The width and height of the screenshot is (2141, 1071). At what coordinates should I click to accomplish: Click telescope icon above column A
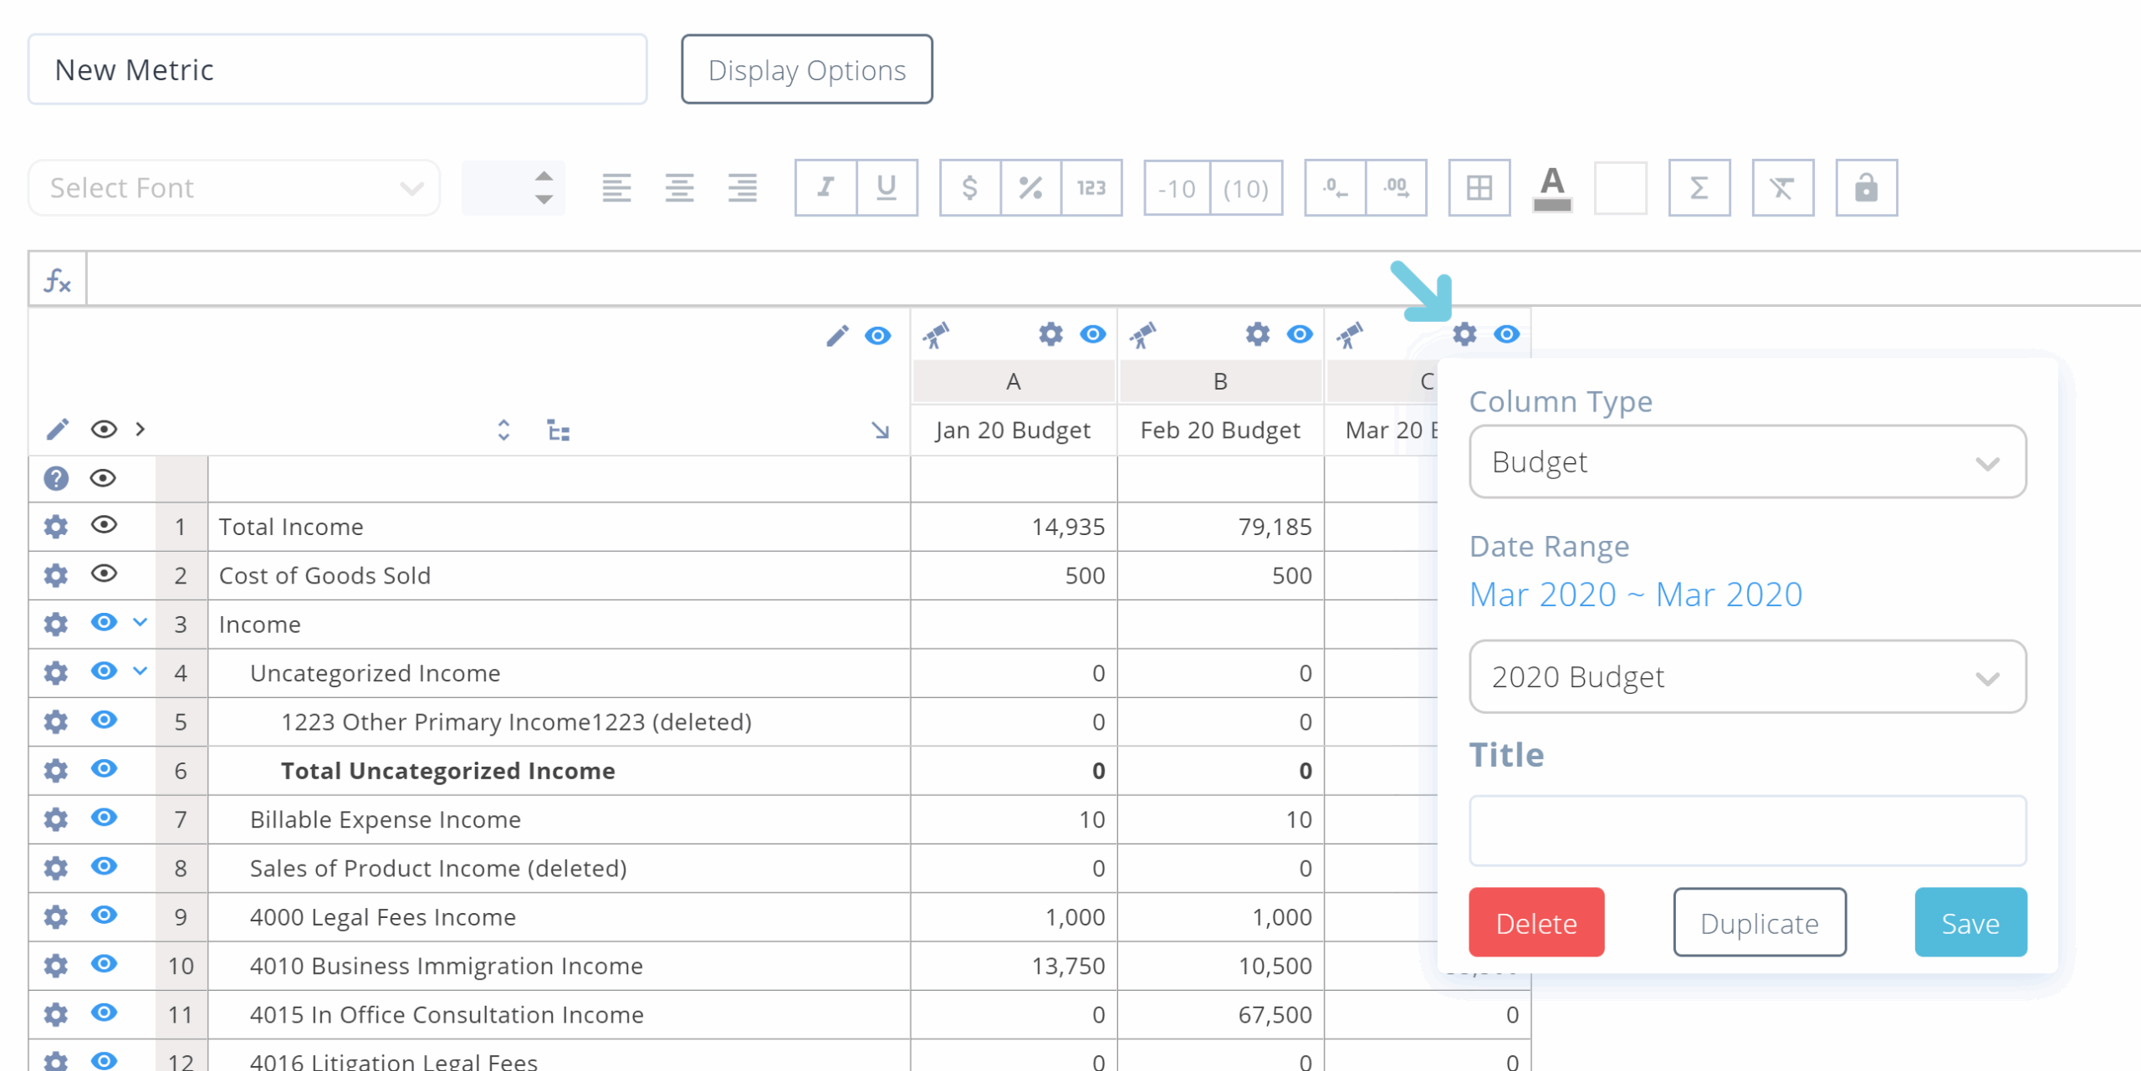coord(936,335)
